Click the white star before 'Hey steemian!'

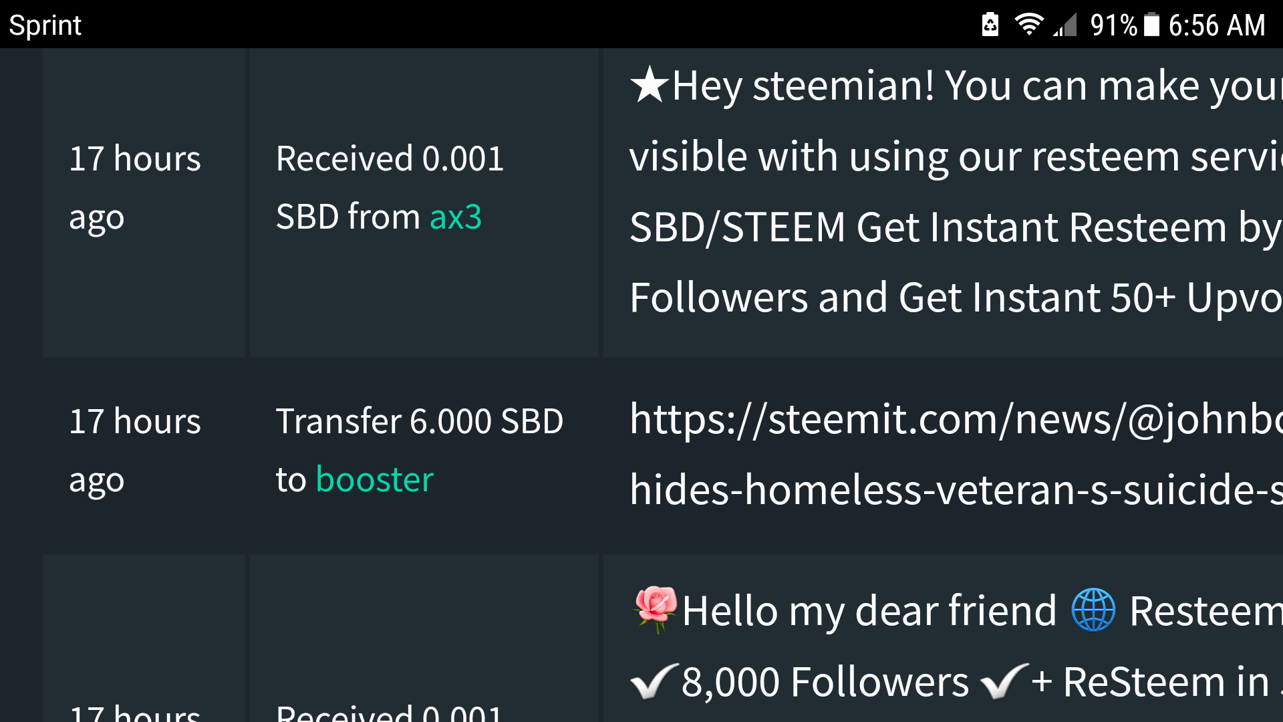tap(649, 85)
